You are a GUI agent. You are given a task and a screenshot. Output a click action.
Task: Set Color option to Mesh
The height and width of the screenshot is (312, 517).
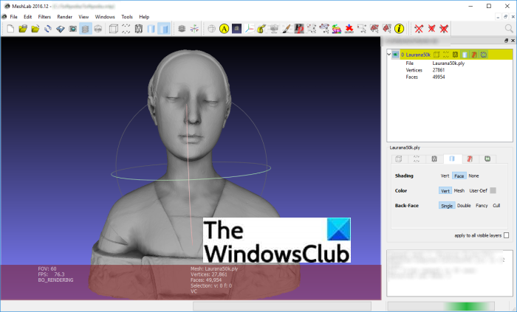(459, 190)
